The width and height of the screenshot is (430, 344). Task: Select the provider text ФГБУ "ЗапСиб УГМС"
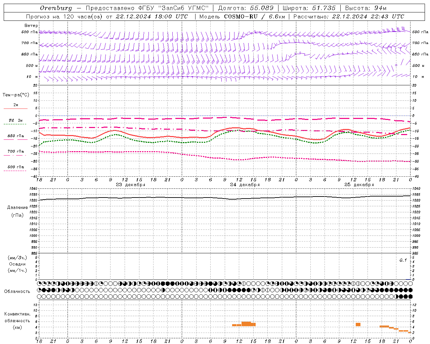point(174,8)
